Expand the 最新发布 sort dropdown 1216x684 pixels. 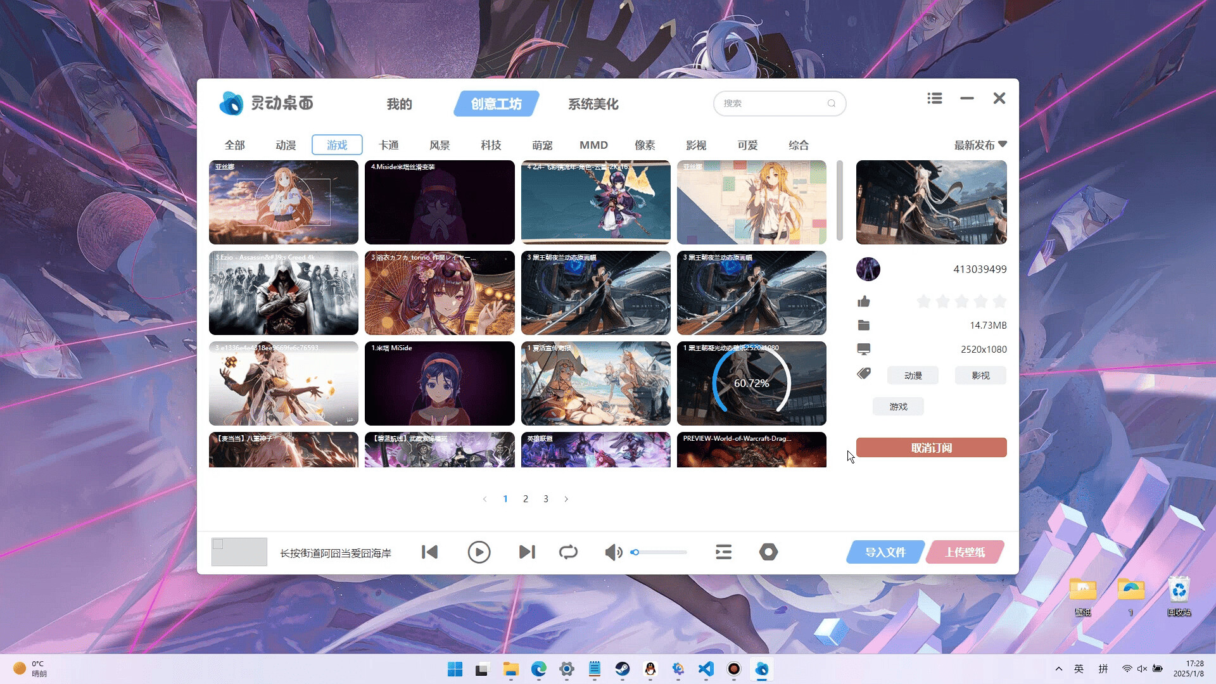pyautogui.click(x=980, y=145)
